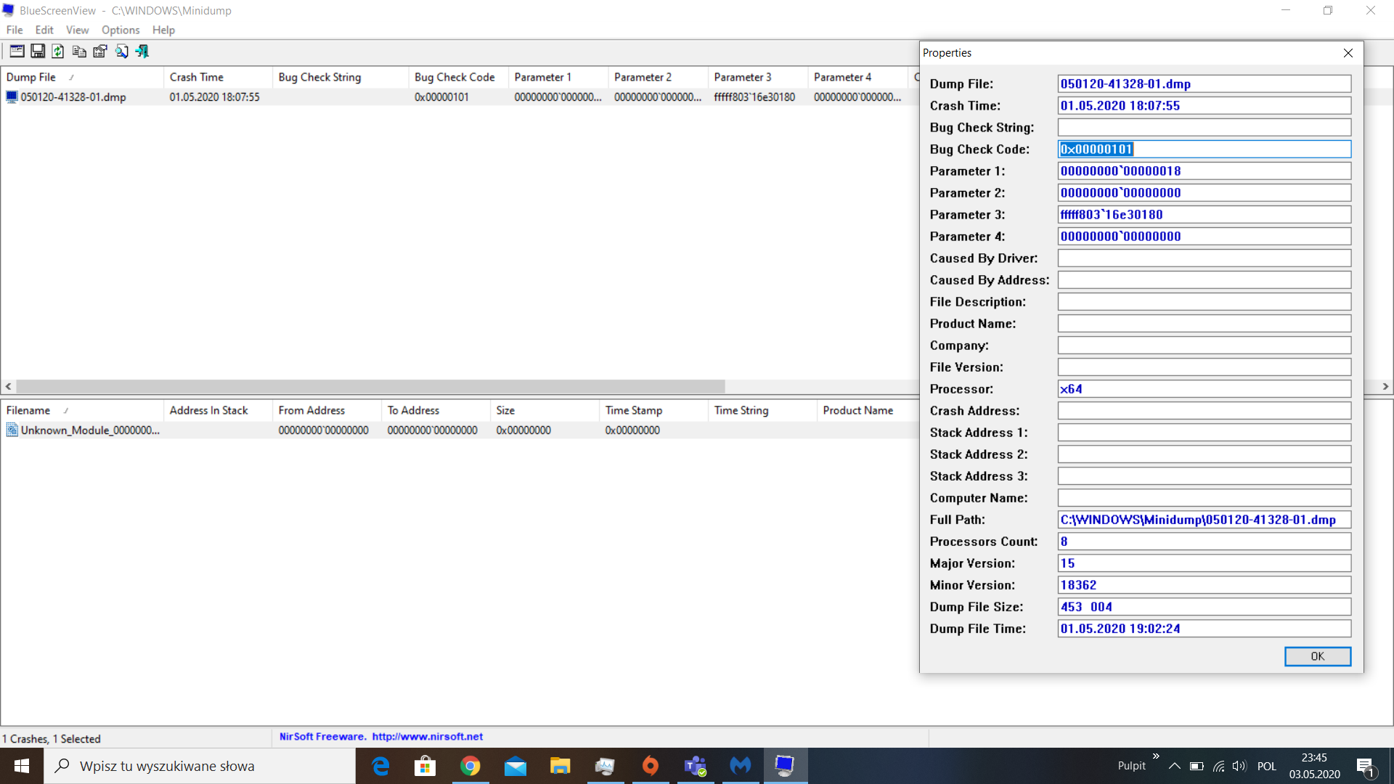Open Microsoft Teams from taskbar
This screenshot has width=1394, height=784.
696,766
